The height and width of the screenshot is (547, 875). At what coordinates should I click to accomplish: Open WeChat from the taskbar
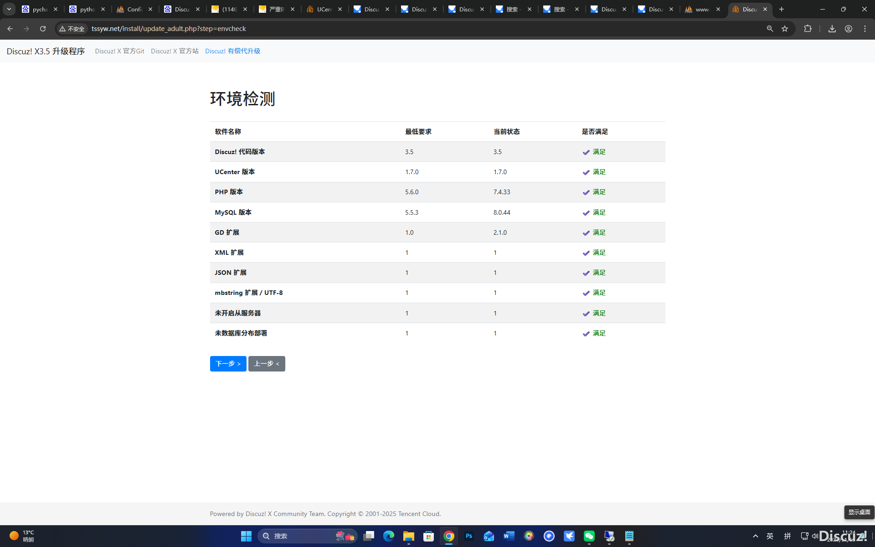click(589, 536)
